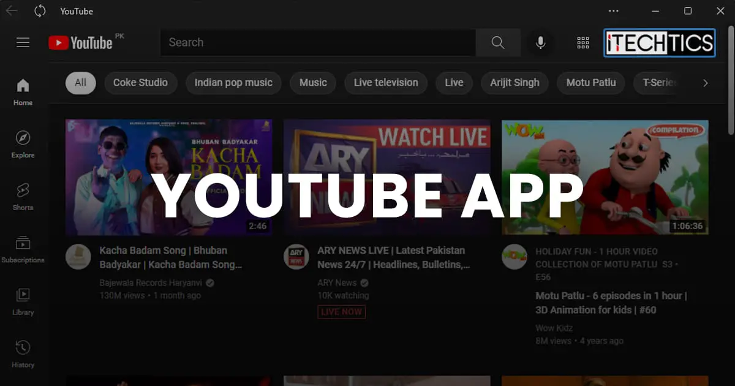
Task: Select the Live chip
Action: tap(454, 83)
